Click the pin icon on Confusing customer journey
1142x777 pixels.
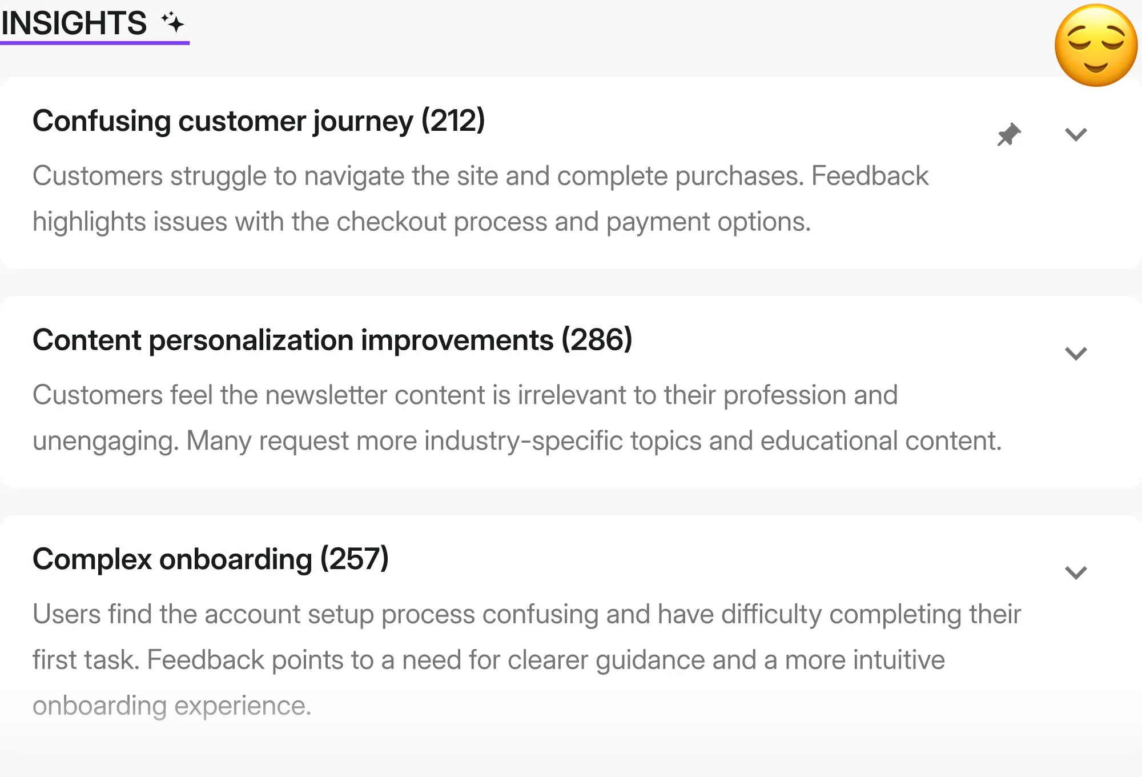1008,133
